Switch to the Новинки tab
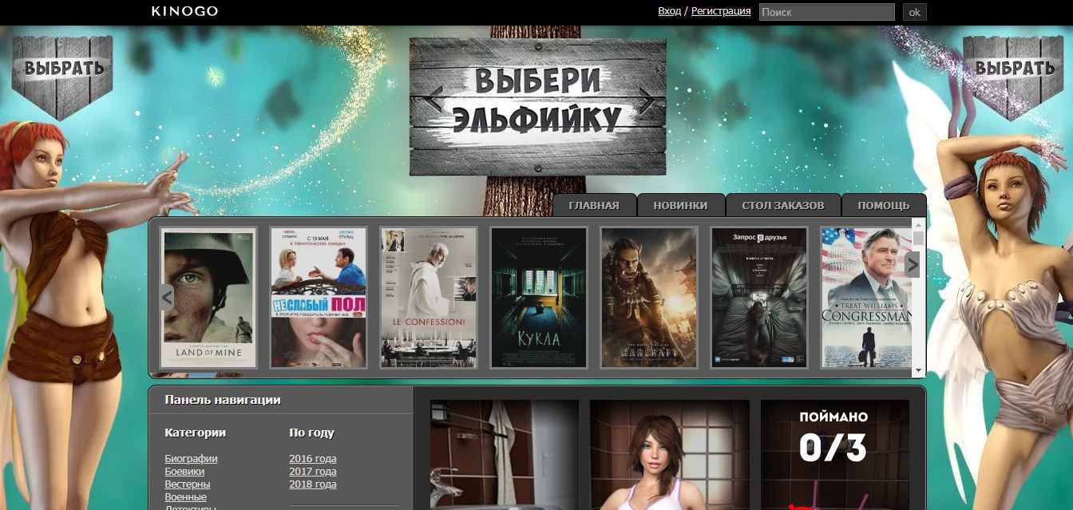 (680, 205)
